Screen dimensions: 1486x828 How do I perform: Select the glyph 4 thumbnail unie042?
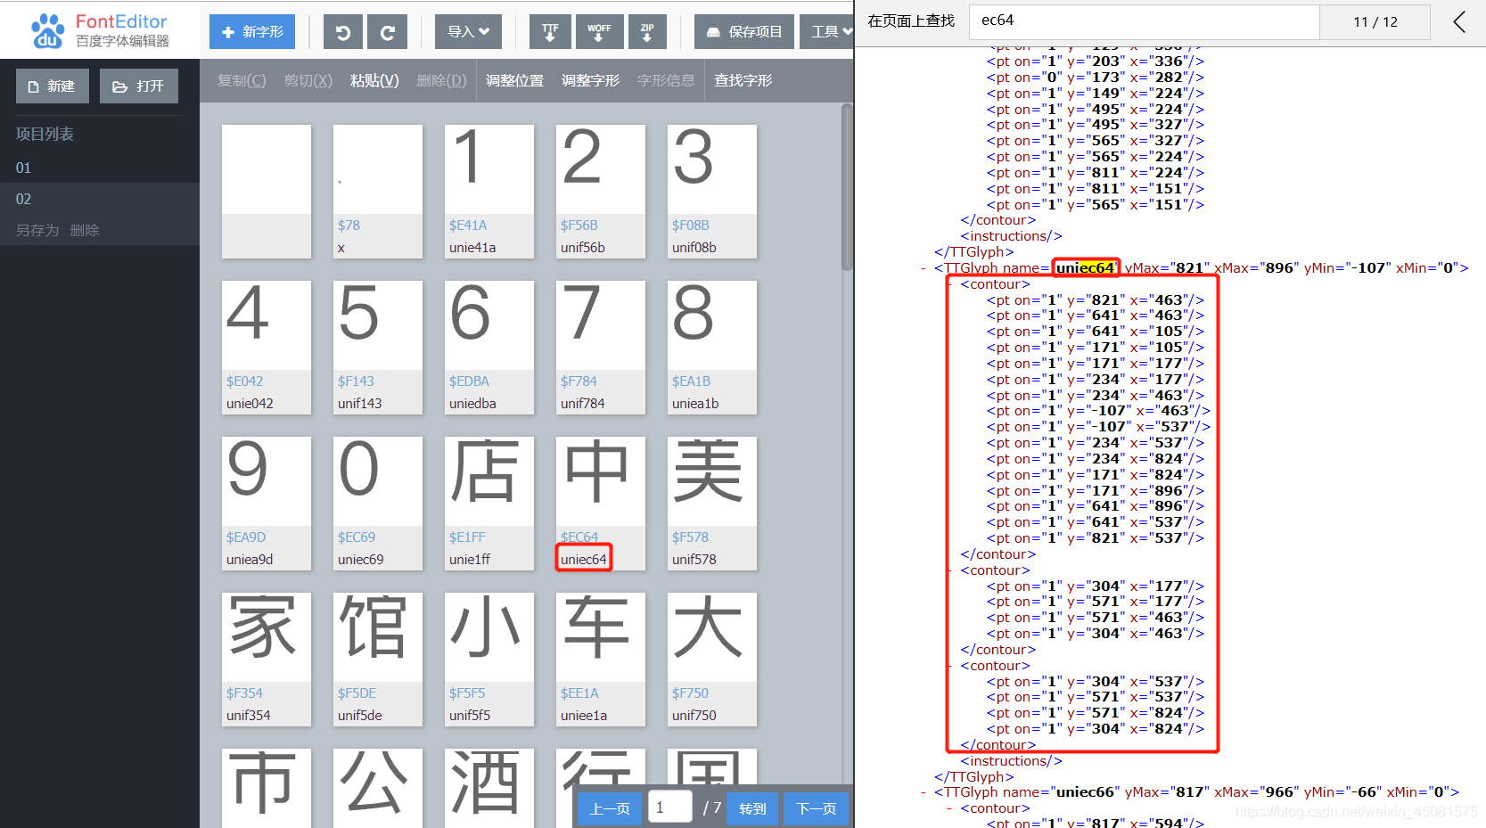coord(267,348)
